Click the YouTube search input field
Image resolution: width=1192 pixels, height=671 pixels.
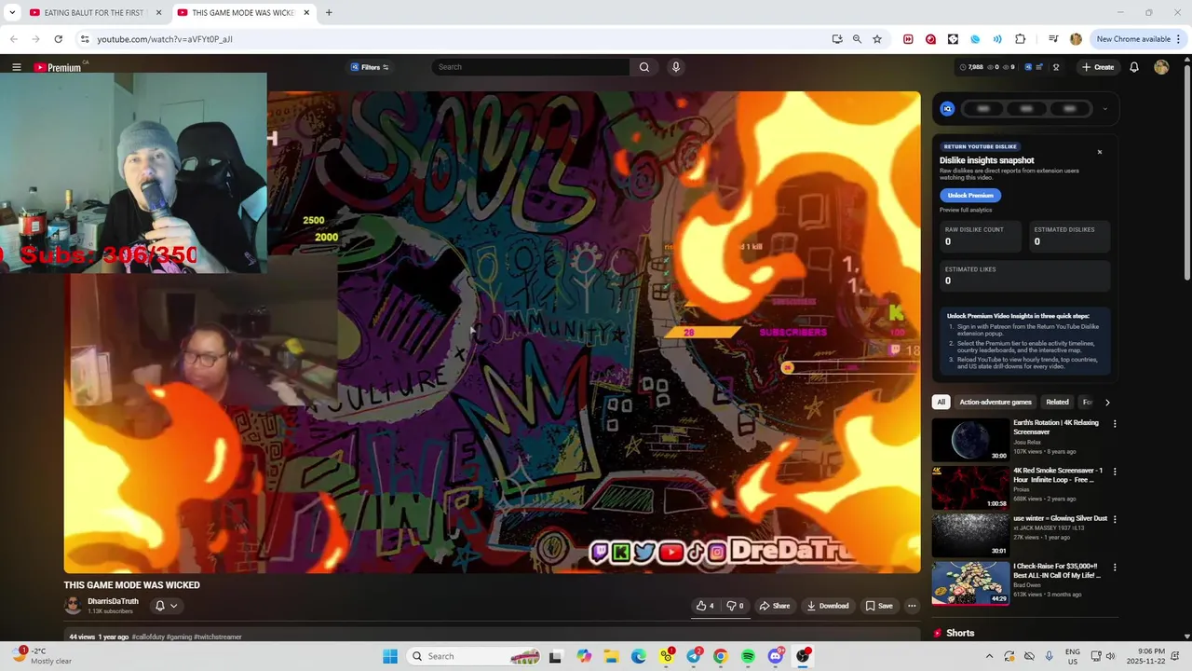click(x=531, y=67)
